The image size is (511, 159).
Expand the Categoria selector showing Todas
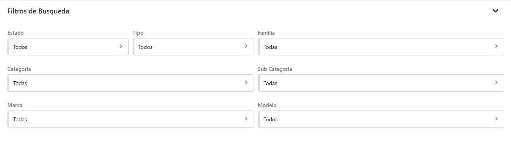(x=130, y=83)
